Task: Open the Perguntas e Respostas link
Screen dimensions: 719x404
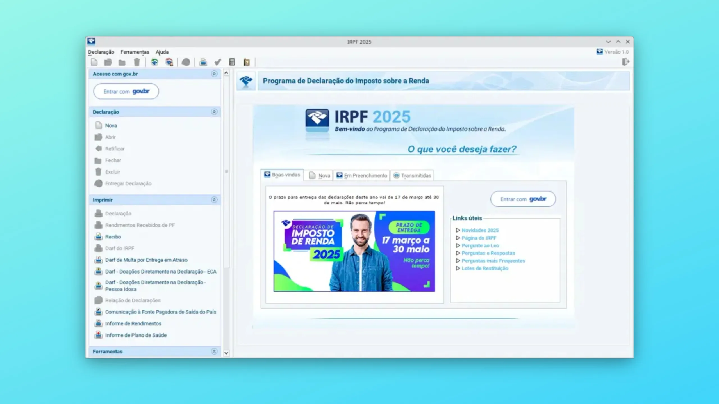Action: (x=488, y=253)
